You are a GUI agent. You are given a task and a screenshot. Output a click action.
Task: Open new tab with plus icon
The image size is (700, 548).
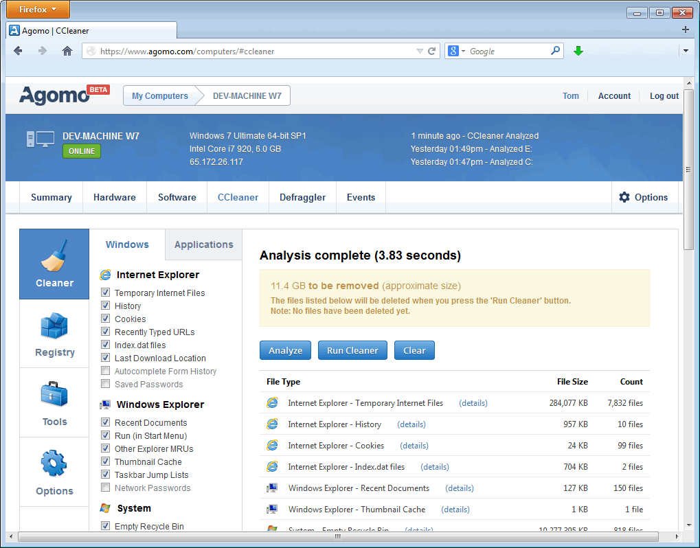tap(686, 30)
